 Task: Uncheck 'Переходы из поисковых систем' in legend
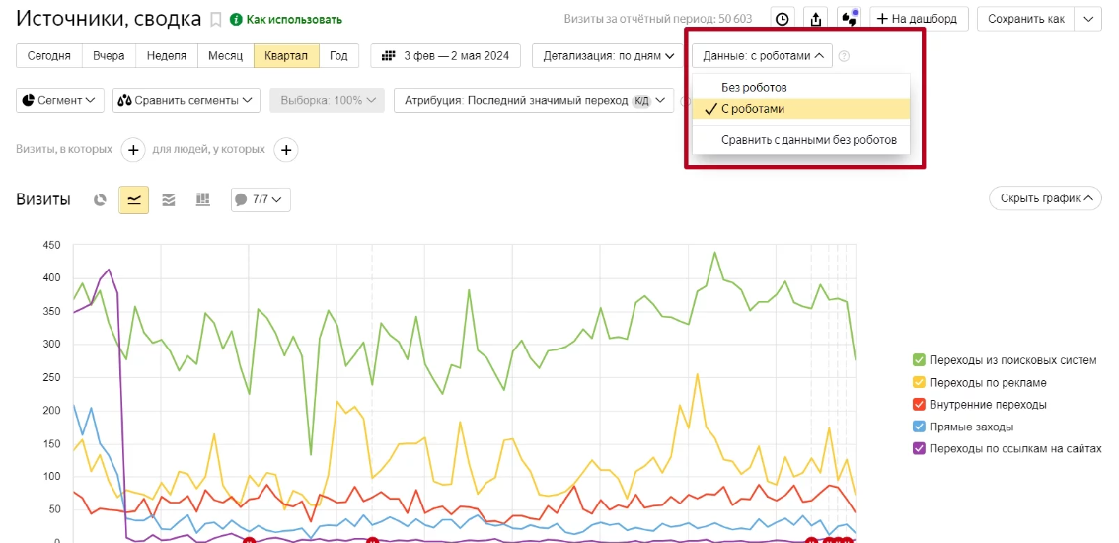(920, 360)
